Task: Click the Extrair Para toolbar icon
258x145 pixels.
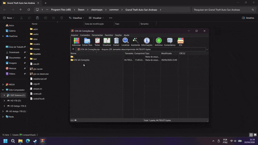Action: click(87, 42)
